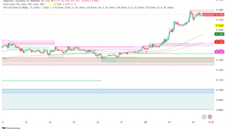Select the Vol S/R Zones V2 indicator legend
227x129 pixels.
pyautogui.click(x=89, y=7)
